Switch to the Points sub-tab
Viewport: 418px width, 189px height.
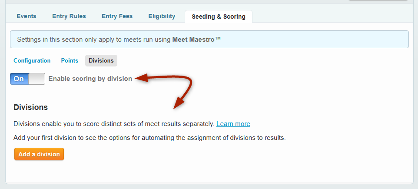[x=70, y=61]
